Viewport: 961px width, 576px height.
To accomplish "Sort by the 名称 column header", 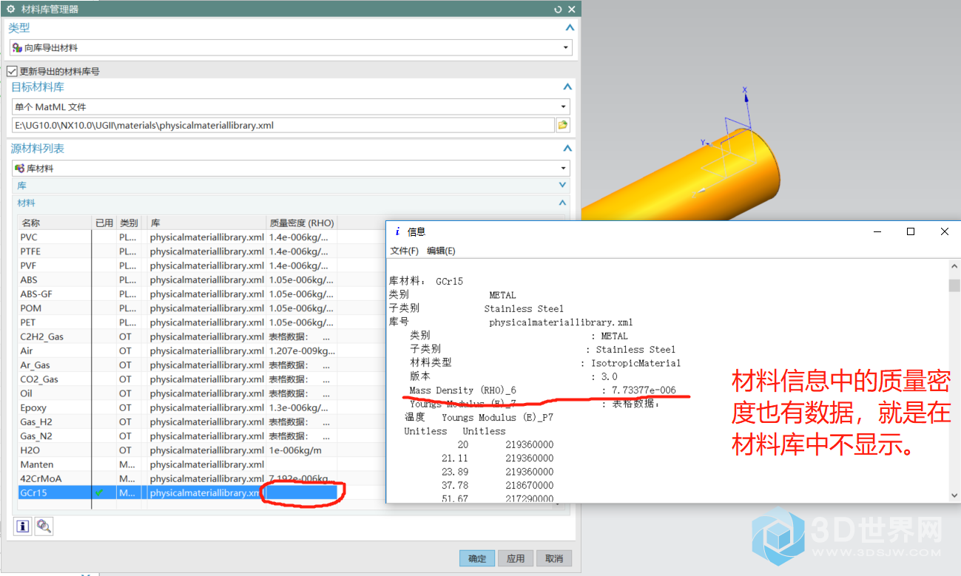I will click(55, 223).
